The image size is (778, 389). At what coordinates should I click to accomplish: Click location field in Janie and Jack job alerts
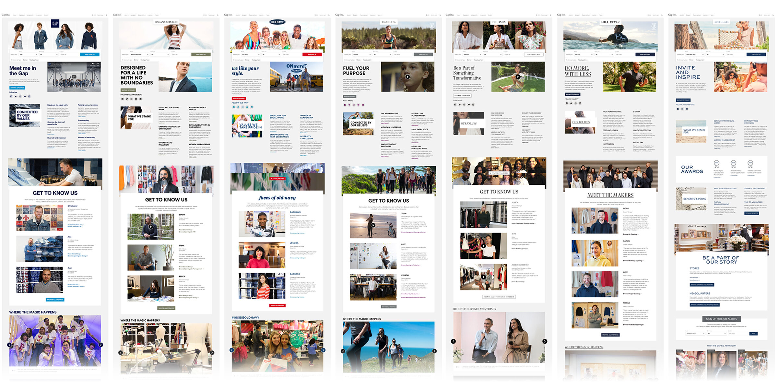737,334
